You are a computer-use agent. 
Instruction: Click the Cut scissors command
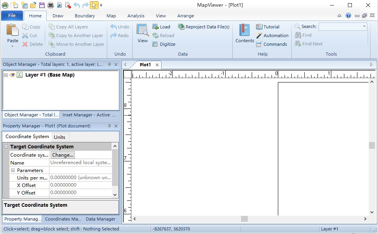pos(29,36)
